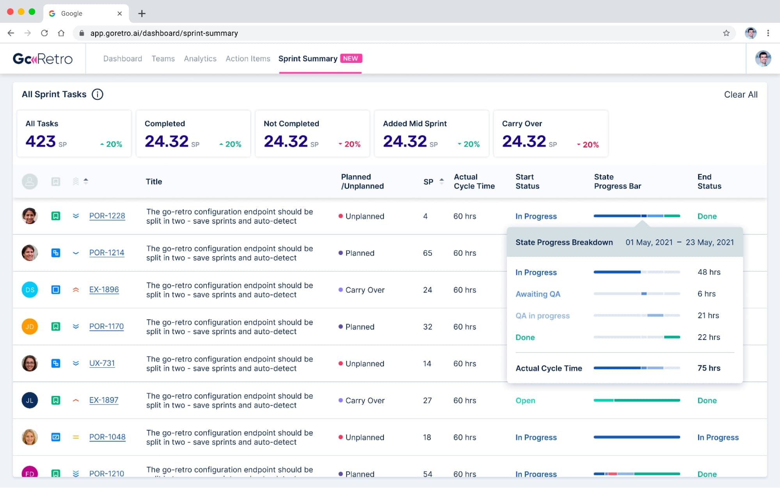
Task: Click the priority column header icon
Action: (x=76, y=182)
